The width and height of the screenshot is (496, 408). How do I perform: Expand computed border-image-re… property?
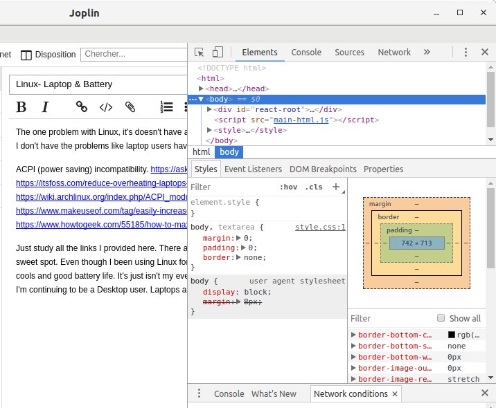click(354, 379)
